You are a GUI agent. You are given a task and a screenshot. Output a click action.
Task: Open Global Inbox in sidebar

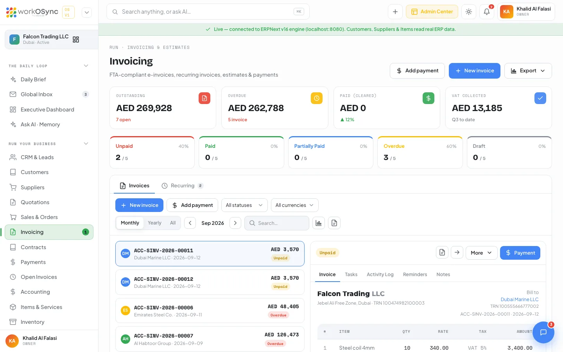click(49, 94)
